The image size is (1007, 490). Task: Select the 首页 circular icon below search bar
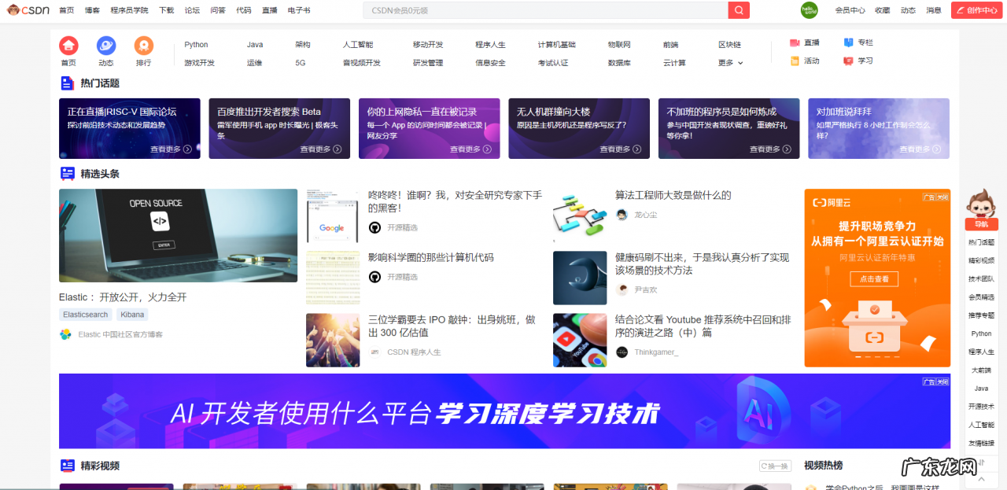coord(68,46)
